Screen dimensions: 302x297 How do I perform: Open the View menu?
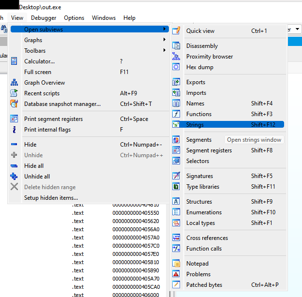pyautogui.click(x=17, y=18)
